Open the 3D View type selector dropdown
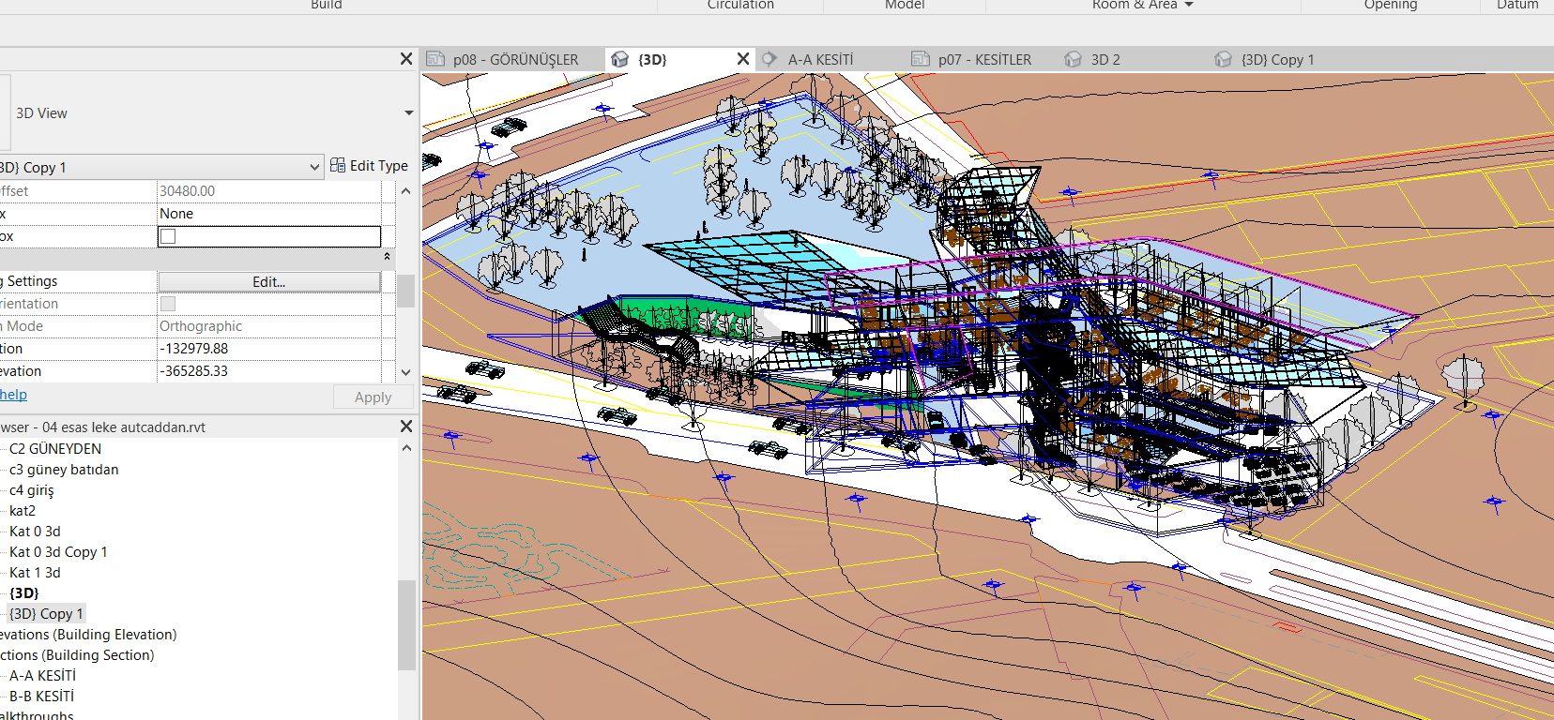This screenshot has width=1554, height=720. coord(408,113)
